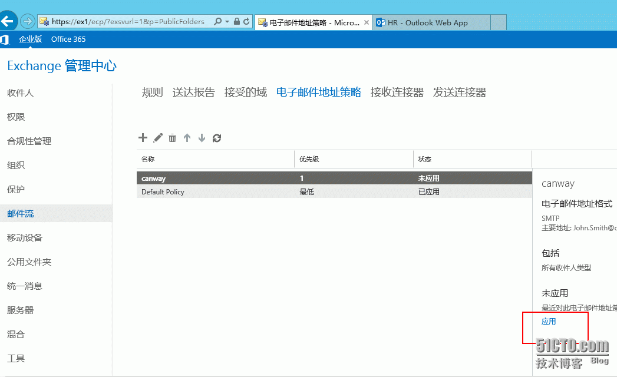
Task: Click the 已应用 status of Default Policy
Action: [428, 191]
